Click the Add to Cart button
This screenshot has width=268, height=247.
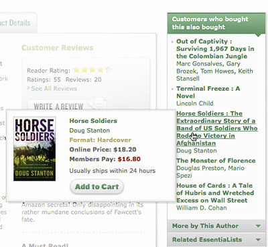click(96, 186)
